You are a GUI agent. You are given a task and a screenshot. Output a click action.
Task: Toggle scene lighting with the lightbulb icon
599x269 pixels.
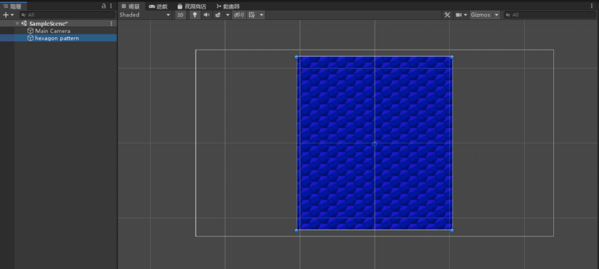click(x=195, y=15)
